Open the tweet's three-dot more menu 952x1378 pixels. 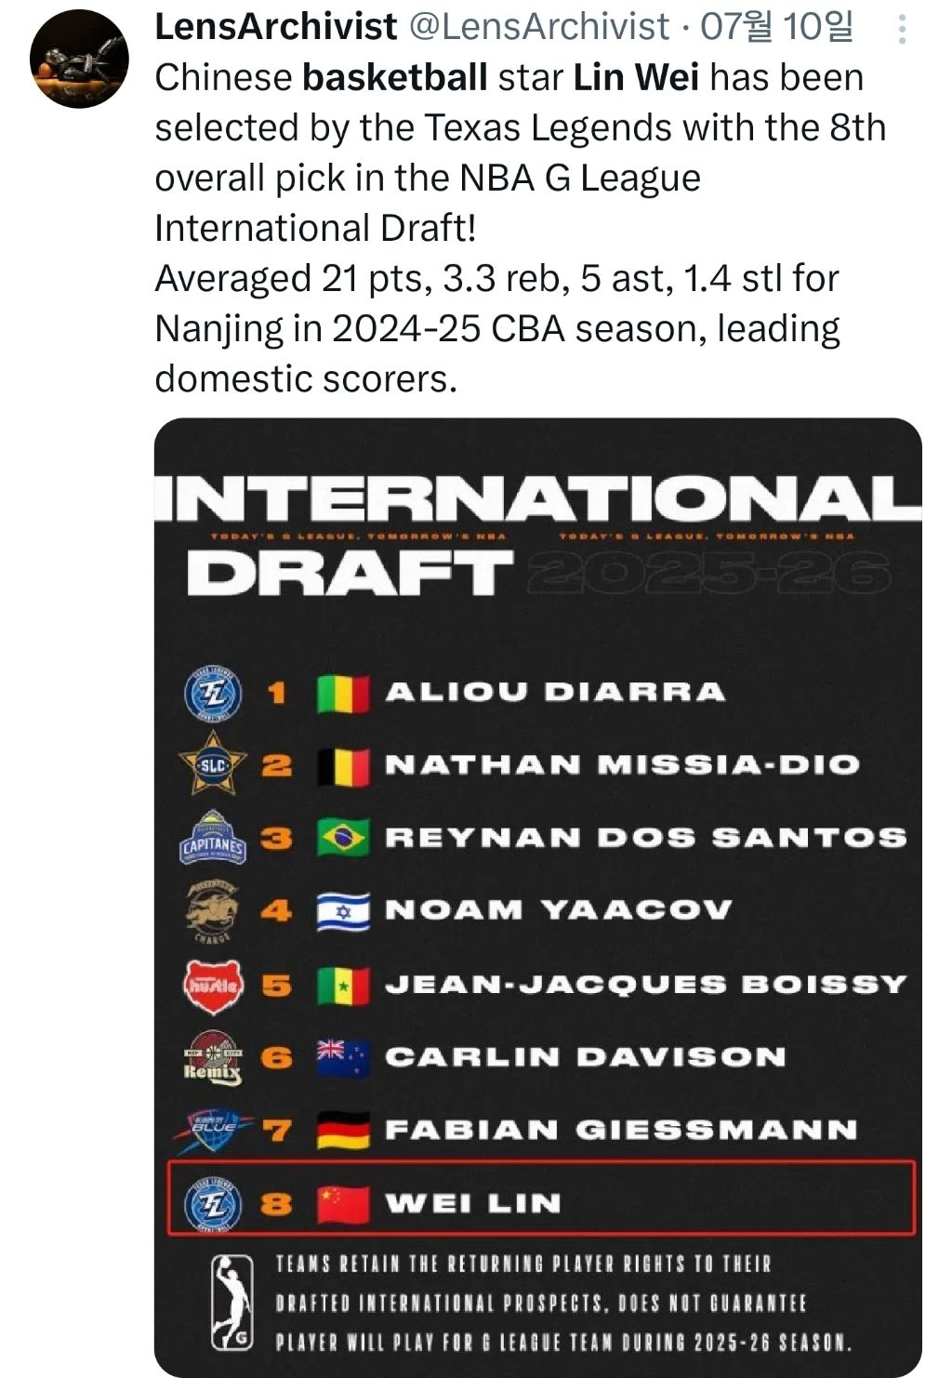(901, 32)
